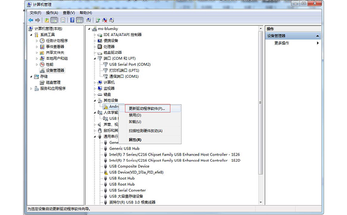Viewport: 347px width, 215px height.
Task: Click the Scan for hardware changes toolbar icon
Action: tap(88, 21)
